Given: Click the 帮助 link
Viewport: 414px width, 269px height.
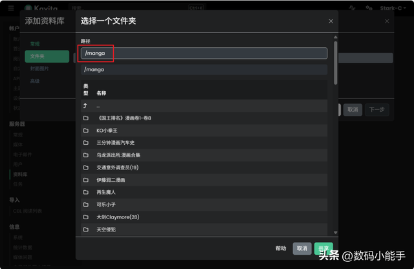Looking at the screenshot, I should pyautogui.click(x=281, y=248).
